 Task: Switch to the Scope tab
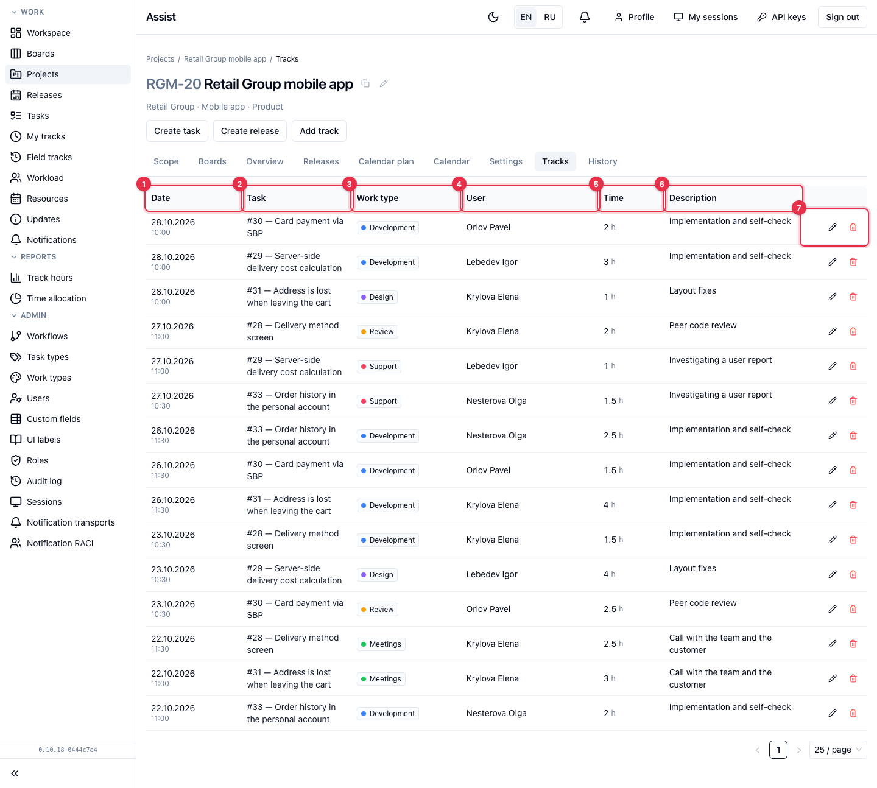click(x=166, y=161)
